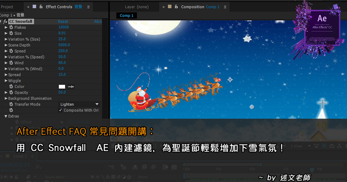Edit the Wind value 86.0
Viewport: 347px width, 182px height.
[62, 63]
